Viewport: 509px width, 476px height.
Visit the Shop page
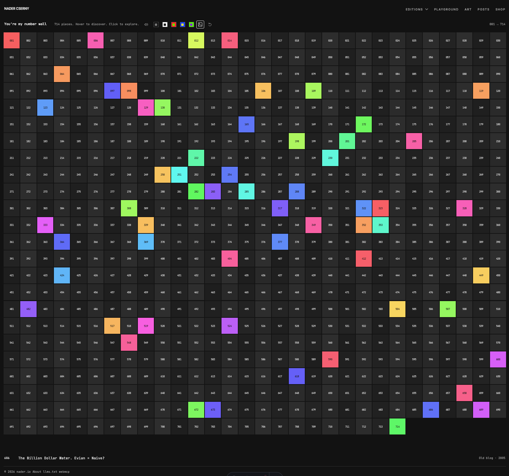pos(500,9)
